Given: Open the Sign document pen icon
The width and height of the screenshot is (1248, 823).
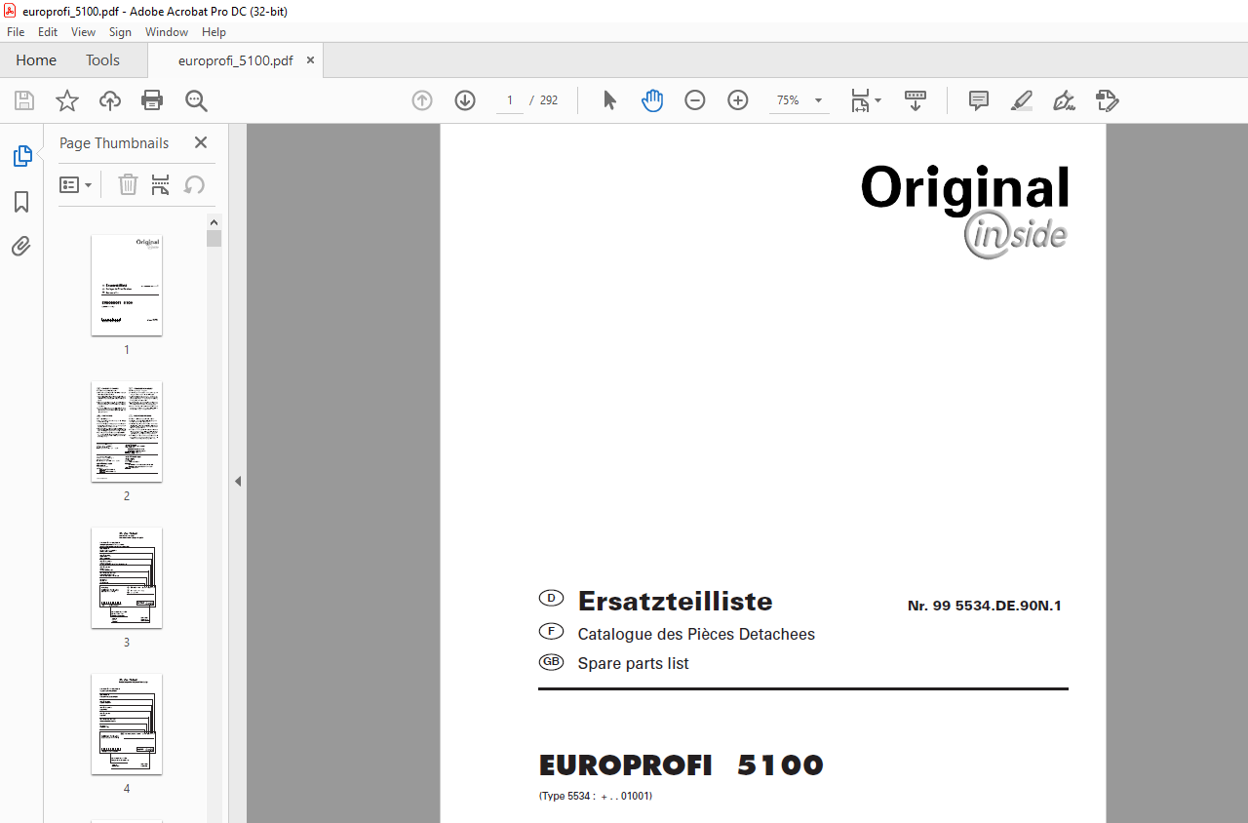Looking at the screenshot, I should 1065,100.
